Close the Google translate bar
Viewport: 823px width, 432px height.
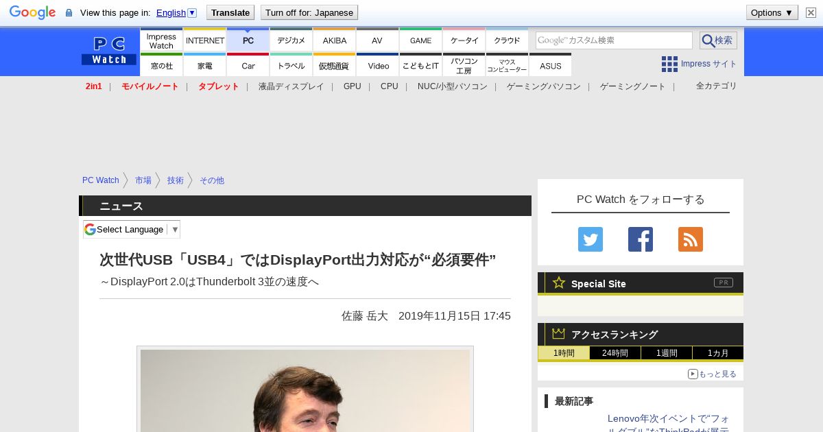(x=811, y=12)
